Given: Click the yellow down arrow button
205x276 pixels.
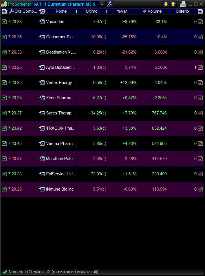Looking at the screenshot, I should [x=166, y=4].
